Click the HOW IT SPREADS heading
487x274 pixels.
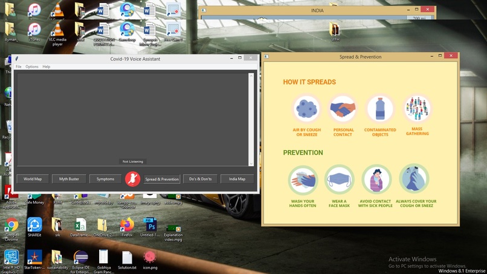pos(309,82)
